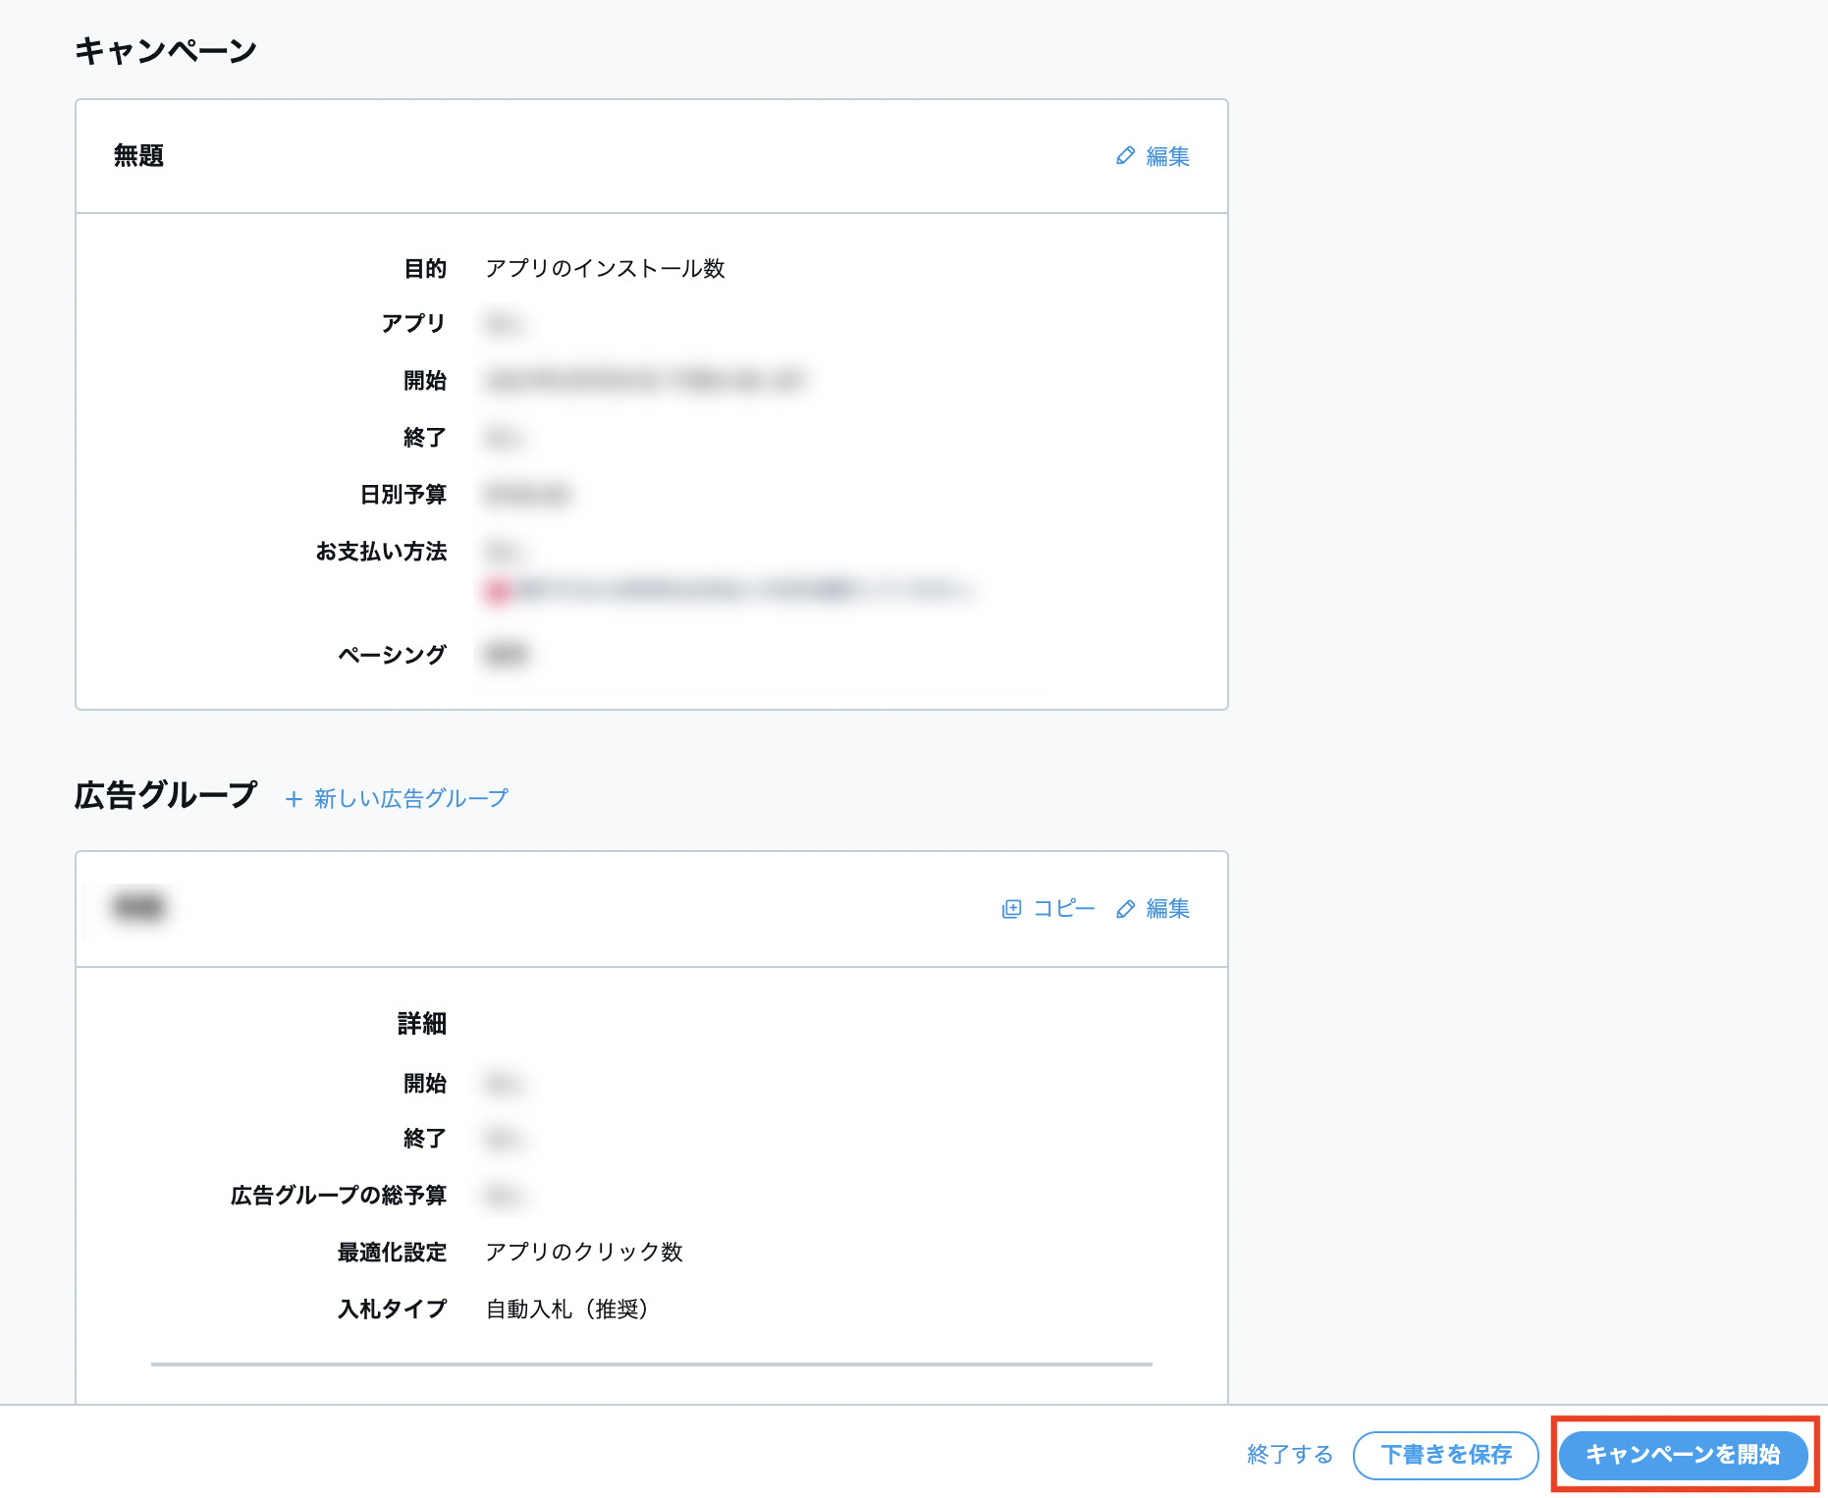Click the plus icon beside 新しい広告グループ
Image resolution: width=1828 pixels, height=1498 pixels.
[x=293, y=798]
